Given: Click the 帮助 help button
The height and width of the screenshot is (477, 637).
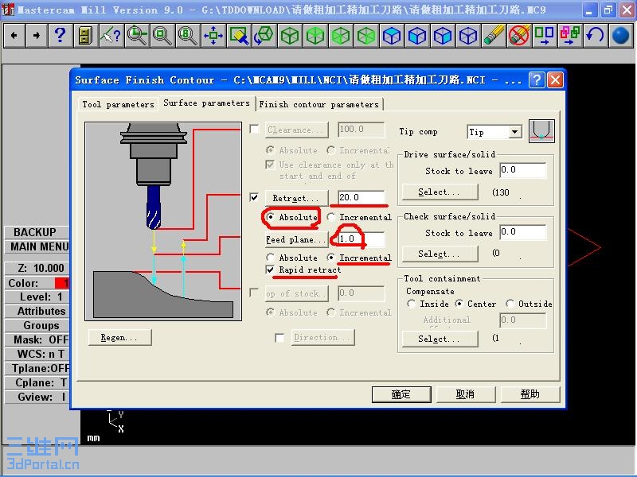Looking at the screenshot, I should pos(530,394).
